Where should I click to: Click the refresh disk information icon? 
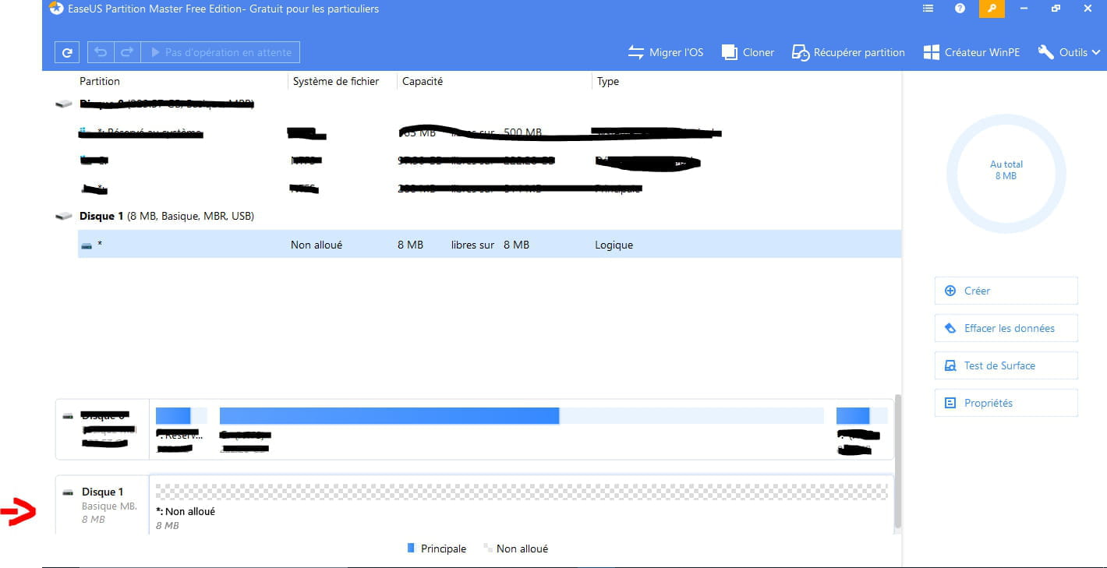[x=67, y=52]
